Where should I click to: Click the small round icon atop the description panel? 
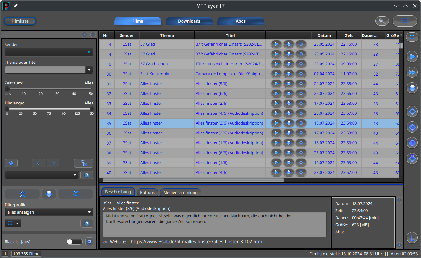tap(399, 200)
